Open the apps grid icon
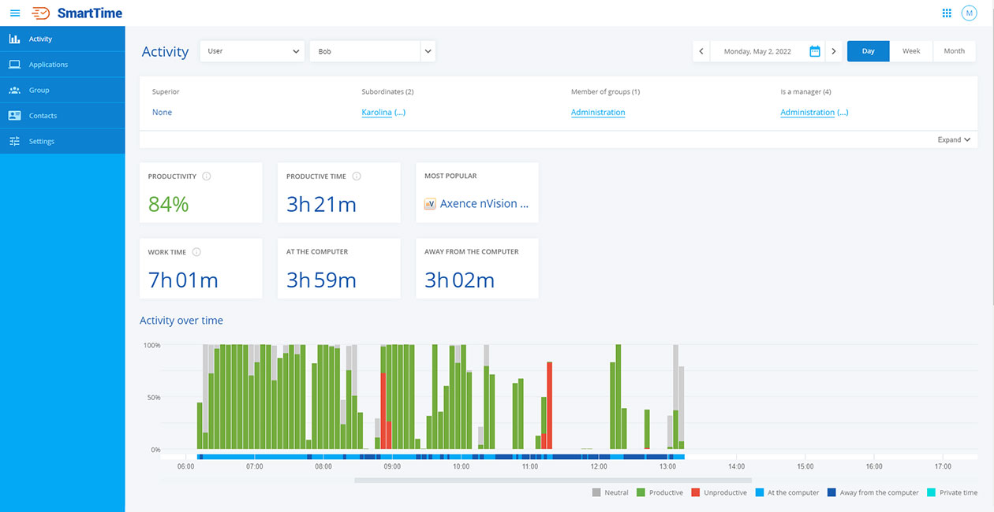Image resolution: width=994 pixels, height=512 pixels. 947,13
